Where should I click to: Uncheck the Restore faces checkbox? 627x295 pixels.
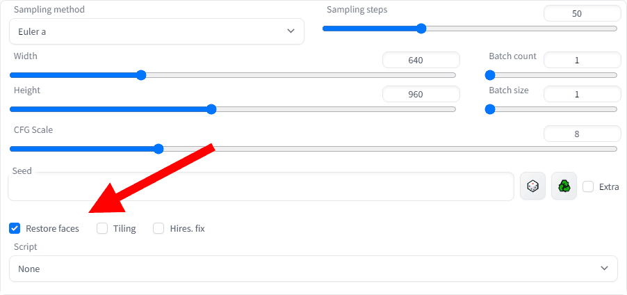tap(15, 228)
